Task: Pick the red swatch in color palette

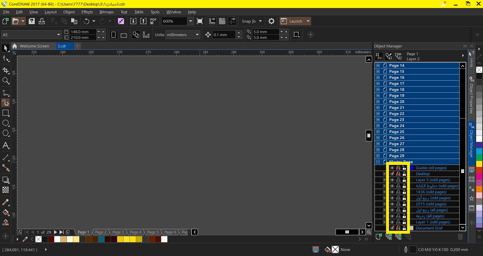Action: coord(479,170)
